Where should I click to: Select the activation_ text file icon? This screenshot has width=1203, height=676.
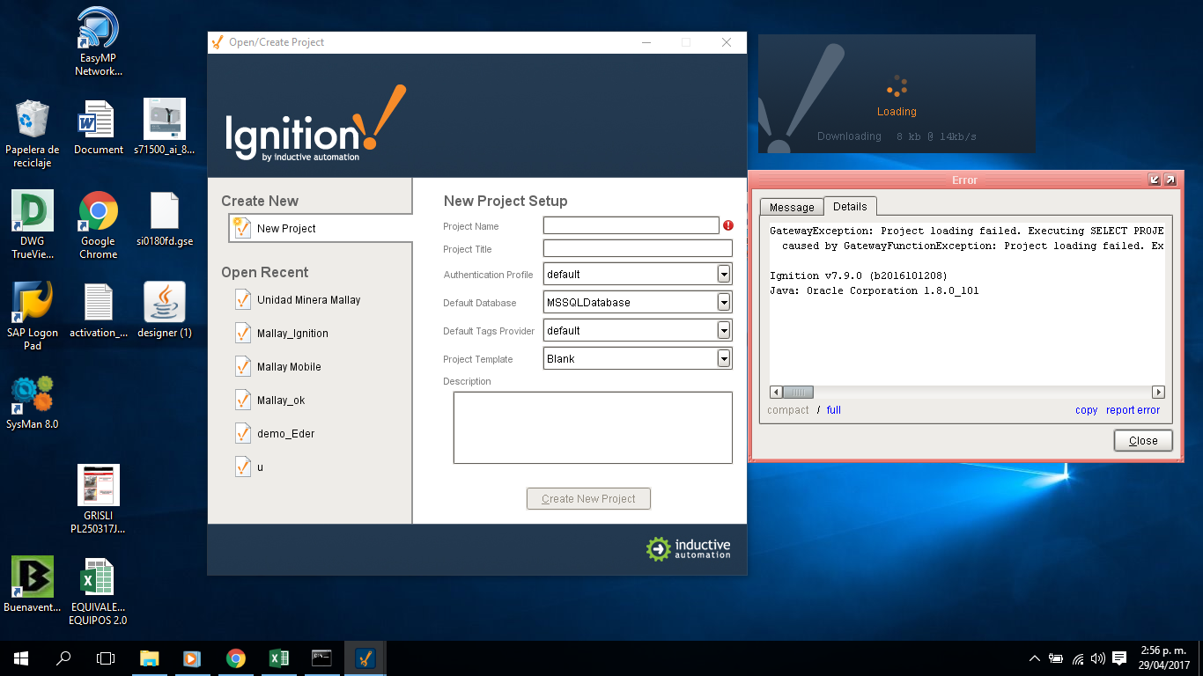click(99, 310)
